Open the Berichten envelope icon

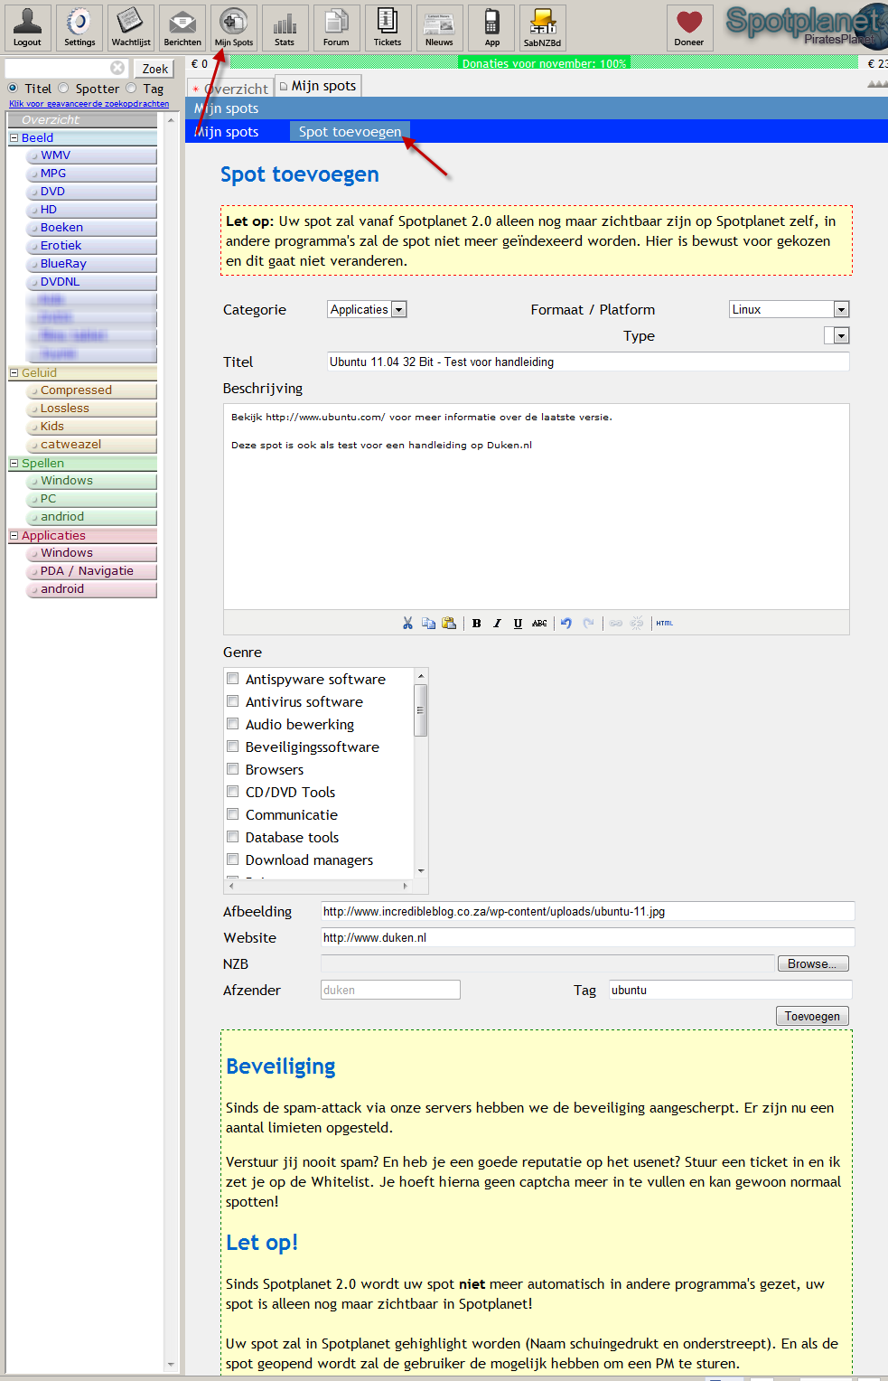click(182, 27)
